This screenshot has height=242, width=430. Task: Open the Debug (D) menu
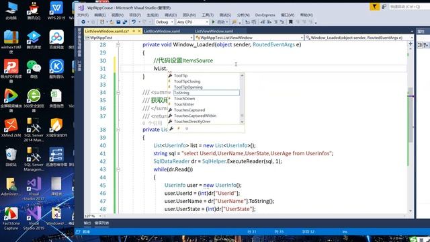tap(171, 15)
